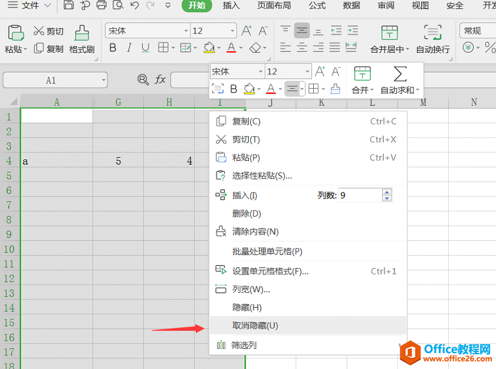This screenshot has width=496, height=369.
Task: Click the fx insert function icon
Action: pyautogui.click(x=160, y=80)
